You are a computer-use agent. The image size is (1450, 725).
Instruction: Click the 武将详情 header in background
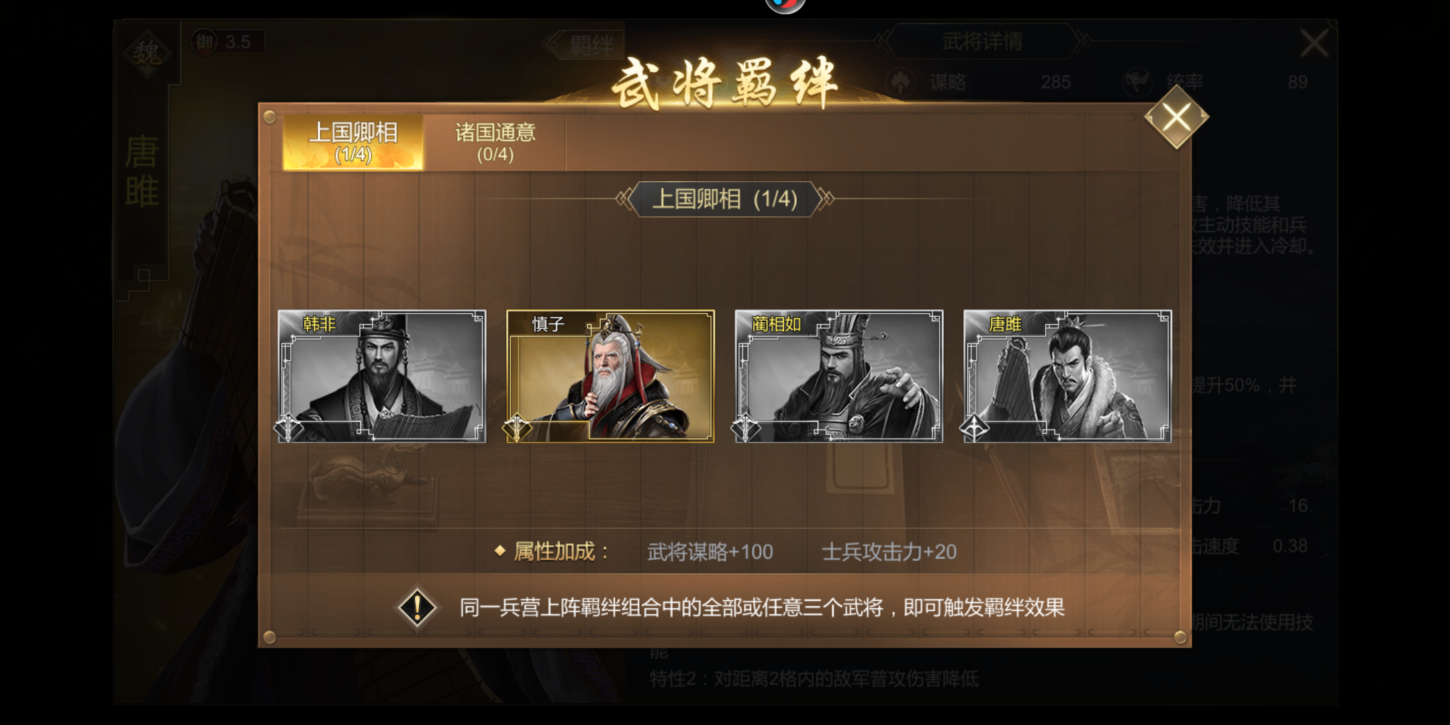[x=982, y=42]
